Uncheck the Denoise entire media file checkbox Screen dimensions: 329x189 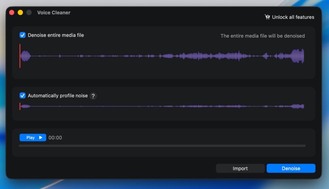point(22,35)
